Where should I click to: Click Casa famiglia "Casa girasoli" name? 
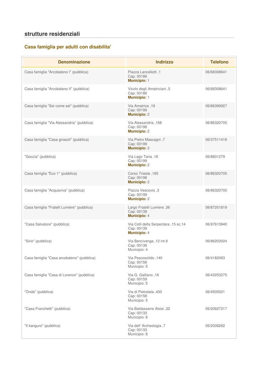pos(57,140)
